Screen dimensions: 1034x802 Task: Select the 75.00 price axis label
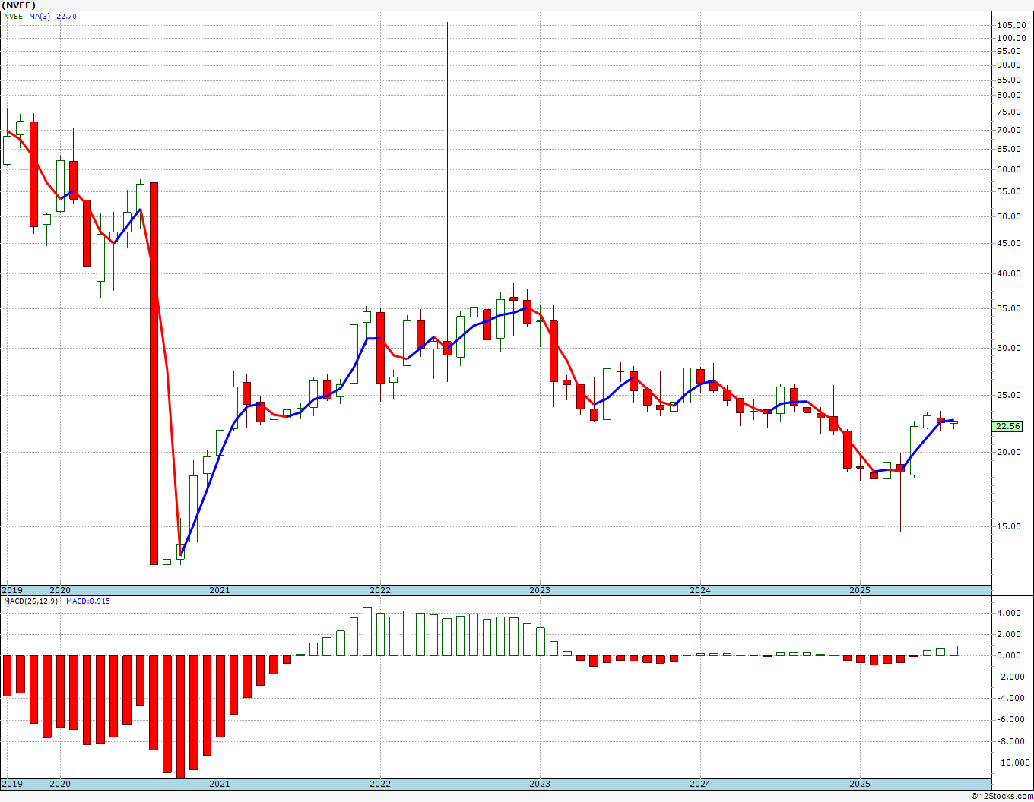[1009, 112]
